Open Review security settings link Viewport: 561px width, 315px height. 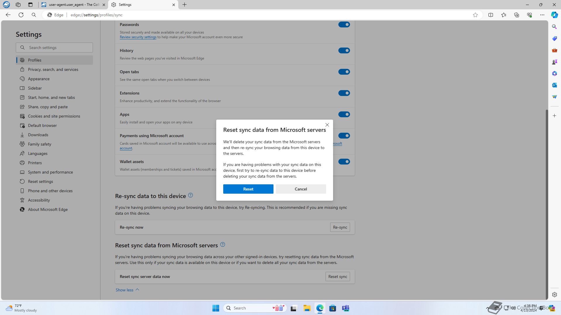click(x=138, y=37)
